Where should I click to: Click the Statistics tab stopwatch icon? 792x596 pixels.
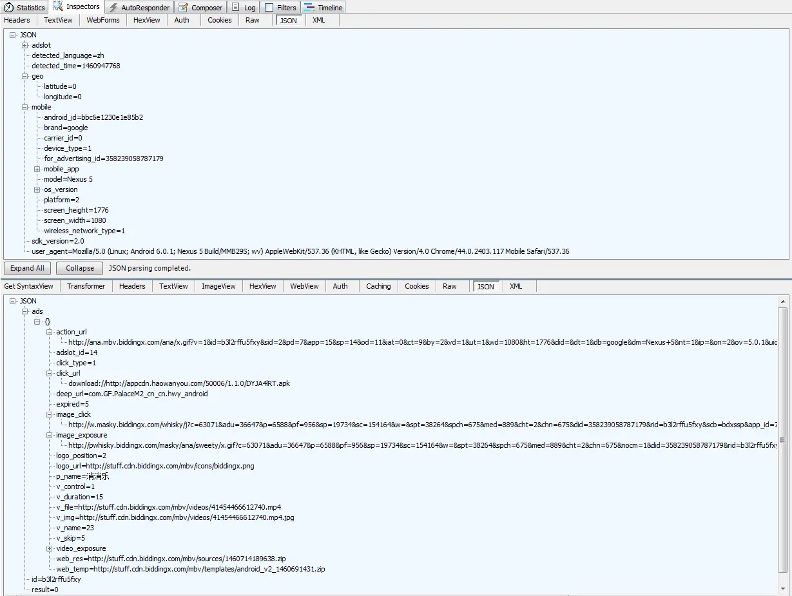[x=9, y=8]
